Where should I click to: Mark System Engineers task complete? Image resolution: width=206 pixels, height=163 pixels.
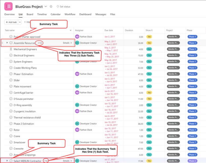pyautogui.click(x=11, y=61)
